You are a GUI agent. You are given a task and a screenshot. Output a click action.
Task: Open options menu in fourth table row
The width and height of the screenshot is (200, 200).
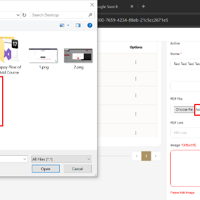pyautogui.click(x=135, y=114)
